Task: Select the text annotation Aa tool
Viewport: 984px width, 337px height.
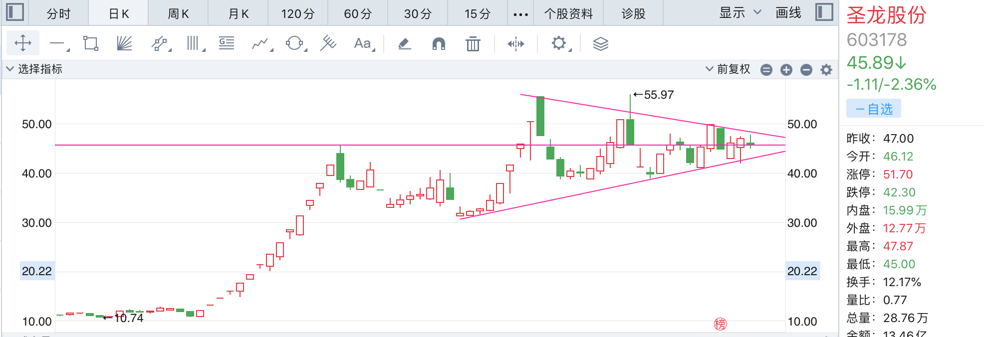Action: click(362, 43)
